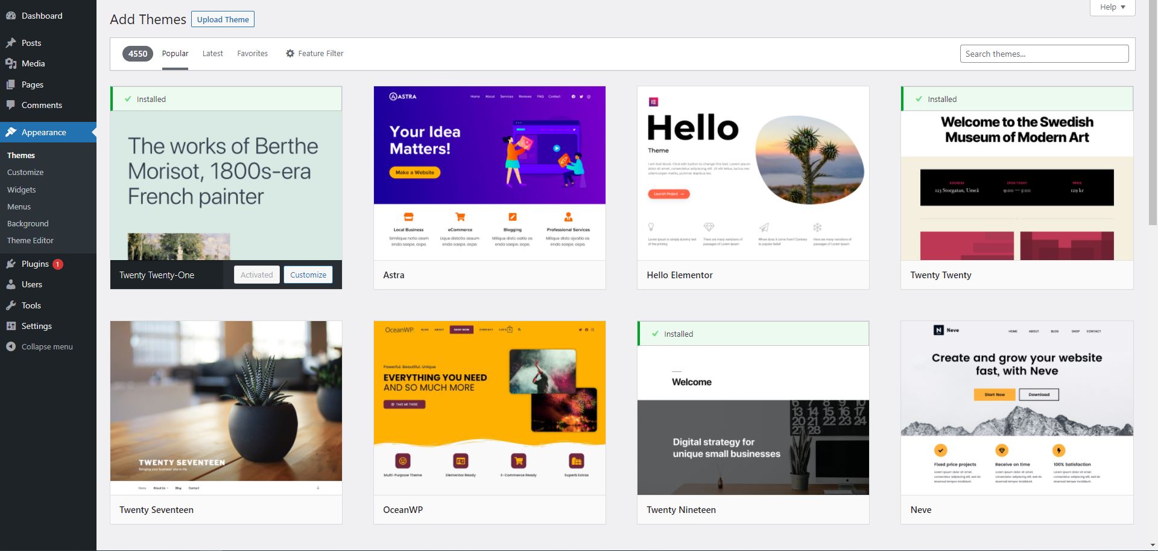Click the Pages document icon
1158x551 pixels.
[x=11, y=84]
